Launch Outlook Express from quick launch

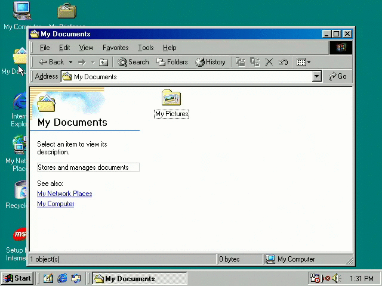[x=76, y=278]
